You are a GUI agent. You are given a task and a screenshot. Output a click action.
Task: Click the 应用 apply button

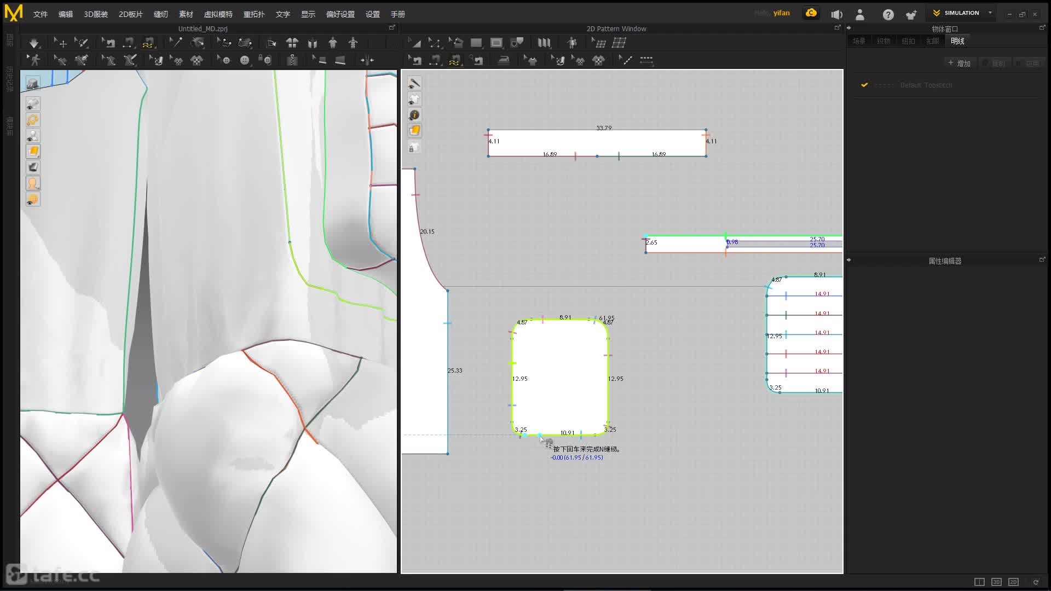tap(1028, 63)
